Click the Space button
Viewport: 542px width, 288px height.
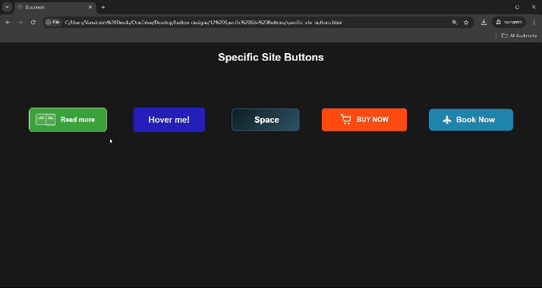(266, 120)
